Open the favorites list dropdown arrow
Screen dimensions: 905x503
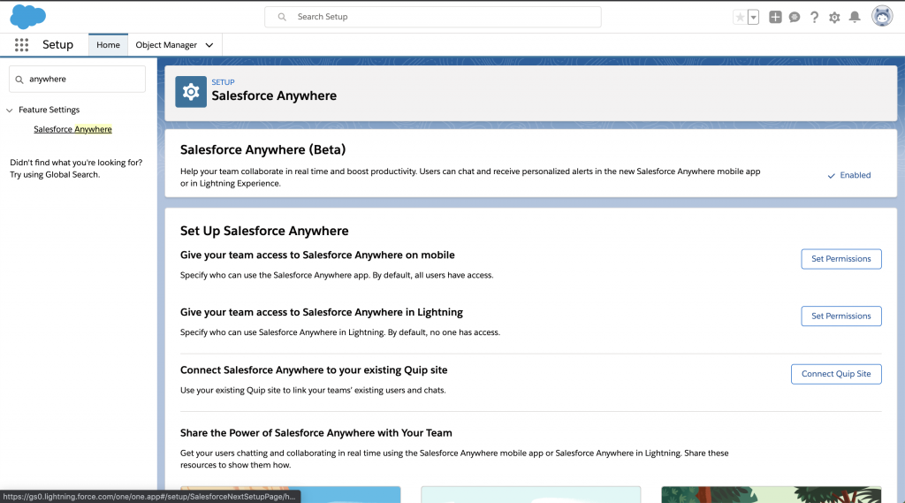[753, 18]
